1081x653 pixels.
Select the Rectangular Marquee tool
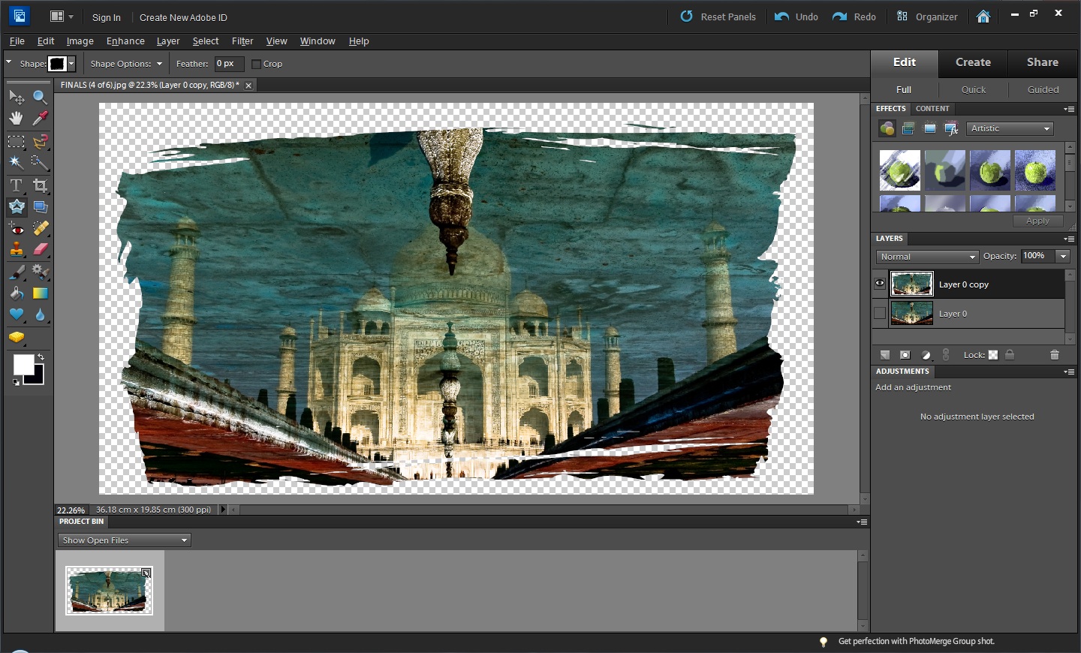point(17,141)
